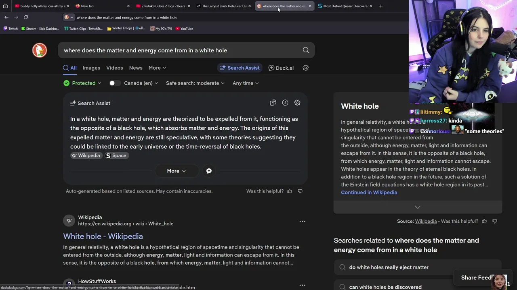517x290 pixels.
Task: Give thumbs down to Search Assist answer
Action: coord(300,191)
